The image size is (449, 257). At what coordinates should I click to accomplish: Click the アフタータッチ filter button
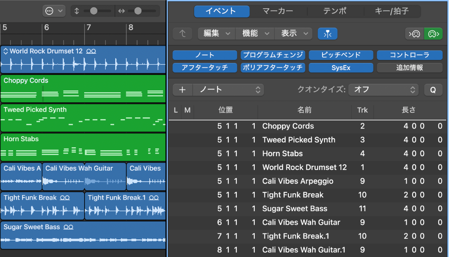click(204, 68)
